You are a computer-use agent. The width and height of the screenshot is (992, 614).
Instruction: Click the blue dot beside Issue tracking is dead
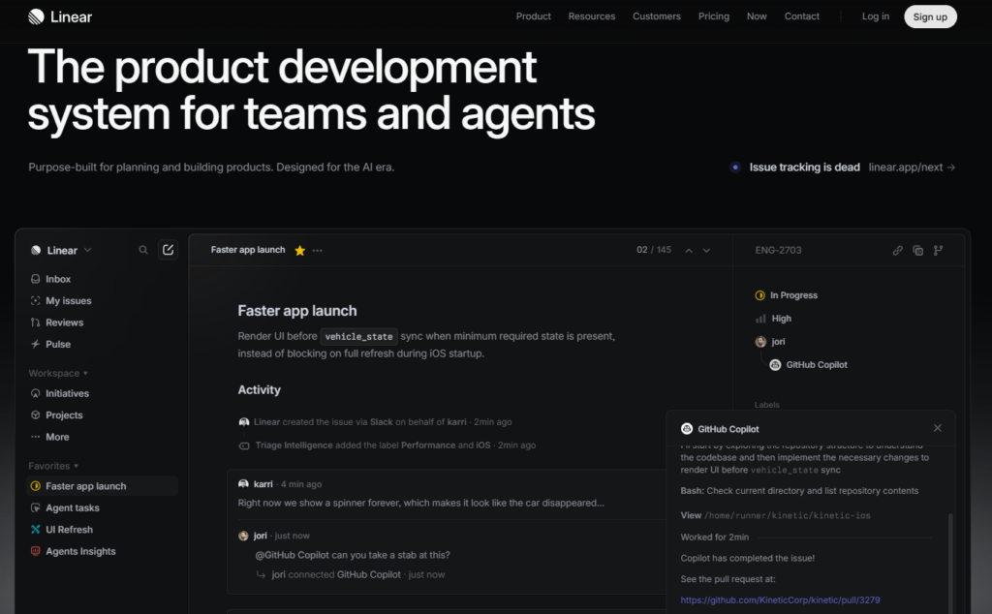[x=735, y=168]
